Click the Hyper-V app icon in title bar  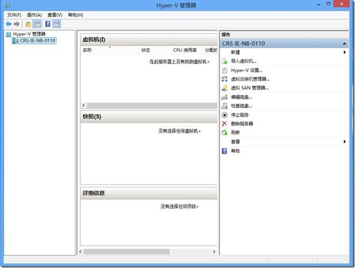pos(8,5)
